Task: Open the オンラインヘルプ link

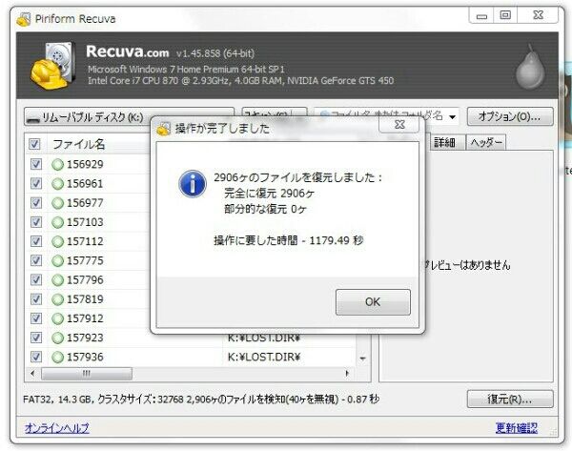Action: click(57, 428)
